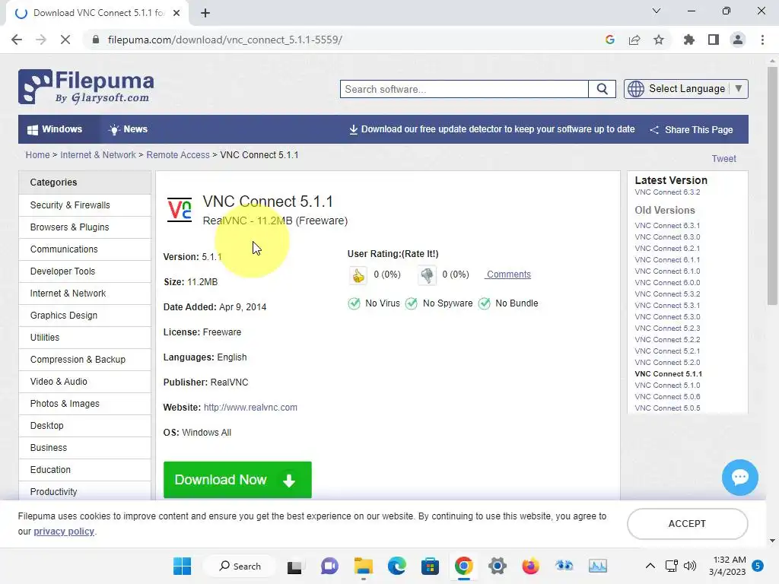Open old version VNC Connect 5.1.0
779x584 pixels.
pyautogui.click(x=667, y=386)
